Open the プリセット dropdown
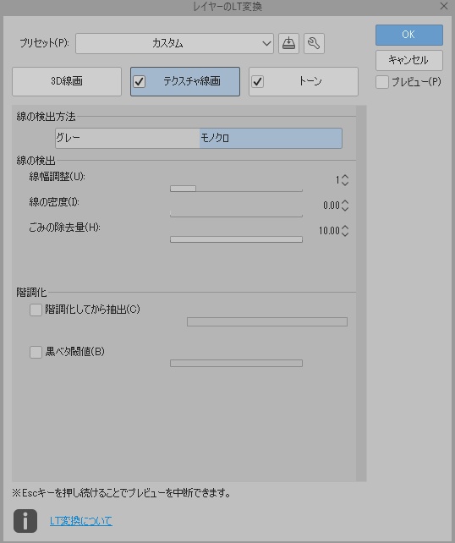Image resolution: width=455 pixels, height=543 pixels. (x=174, y=43)
